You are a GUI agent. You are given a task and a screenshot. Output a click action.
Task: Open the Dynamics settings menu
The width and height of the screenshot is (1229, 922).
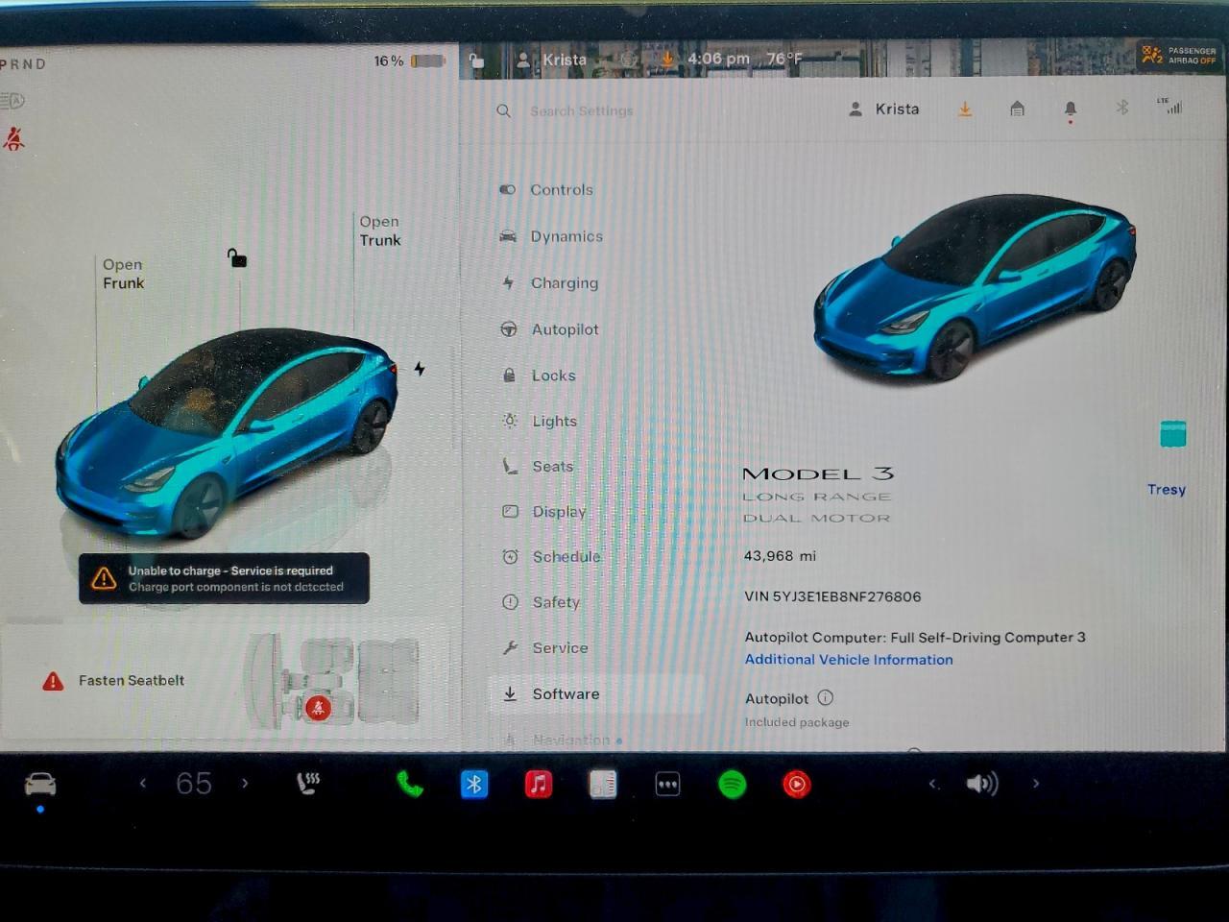pyautogui.click(x=551, y=236)
